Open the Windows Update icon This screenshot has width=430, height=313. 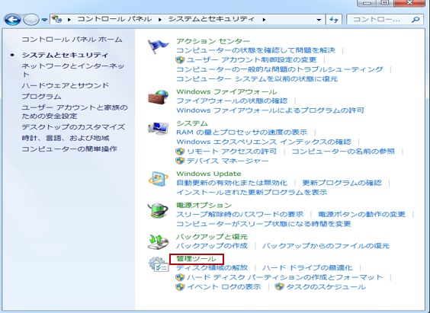pyautogui.click(x=159, y=179)
